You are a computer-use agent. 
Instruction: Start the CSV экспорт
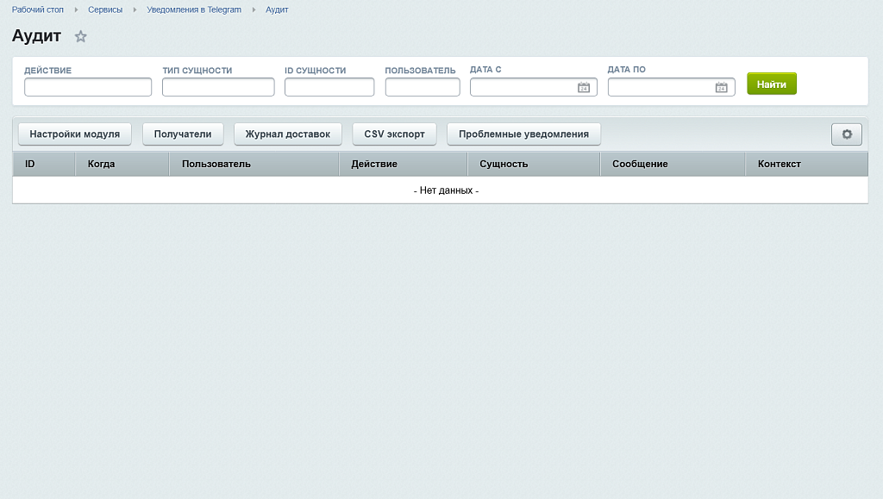[x=394, y=134]
